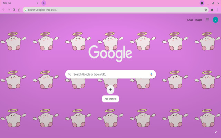Image resolution: width=221 pixels, height=138 pixels.
Task: Click the Google icon in the address bar
Action: coord(26,10)
